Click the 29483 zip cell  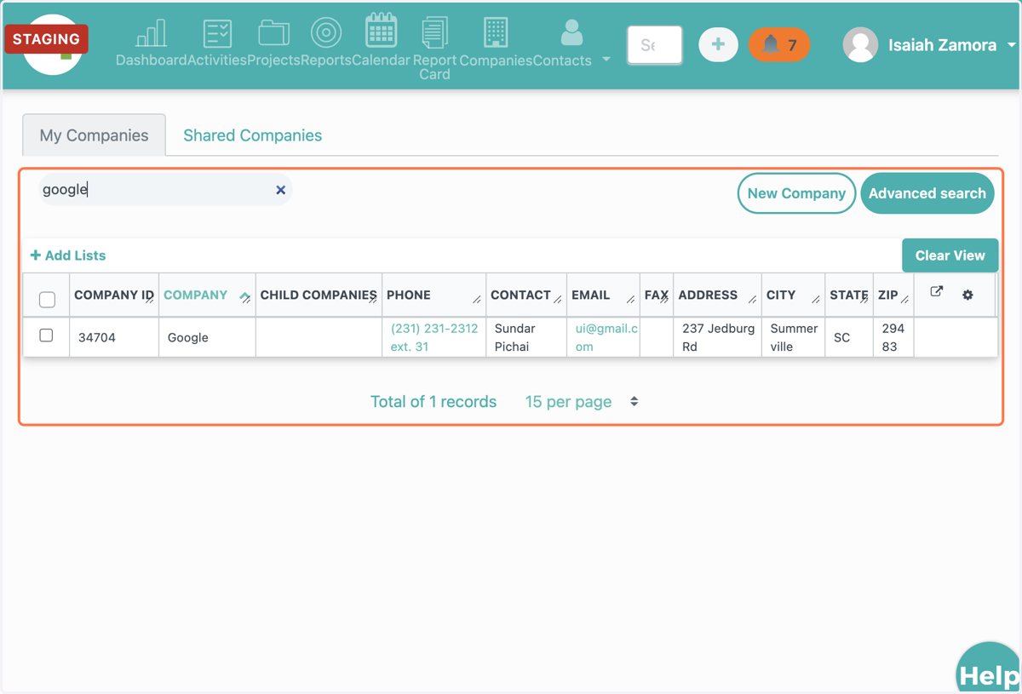893,337
